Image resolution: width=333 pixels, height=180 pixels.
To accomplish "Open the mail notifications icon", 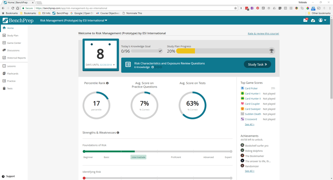I will [x=305, y=20].
